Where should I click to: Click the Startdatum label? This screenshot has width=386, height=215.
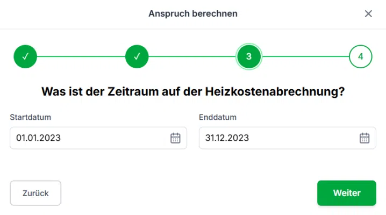pos(30,117)
